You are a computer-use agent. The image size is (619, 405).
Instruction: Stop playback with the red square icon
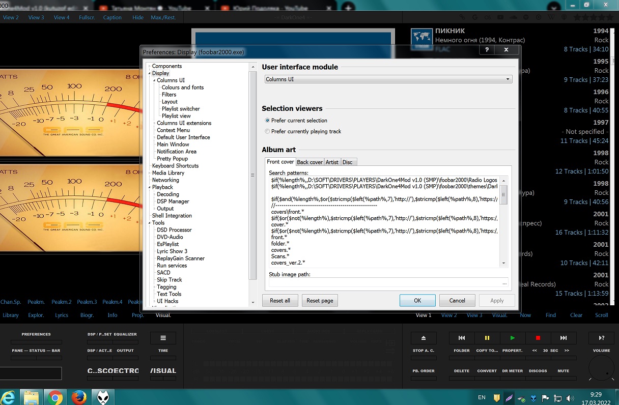click(538, 338)
